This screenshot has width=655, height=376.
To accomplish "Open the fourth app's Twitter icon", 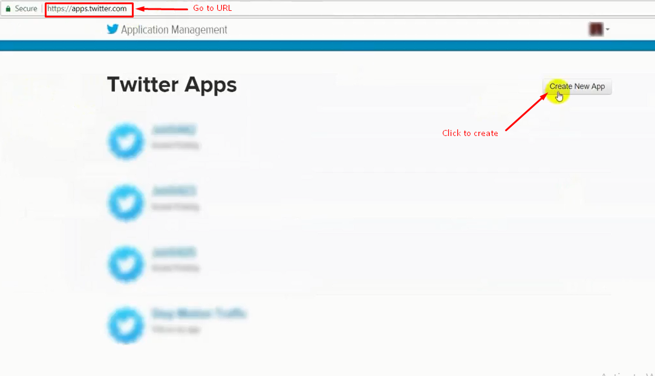I will coord(126,325).
